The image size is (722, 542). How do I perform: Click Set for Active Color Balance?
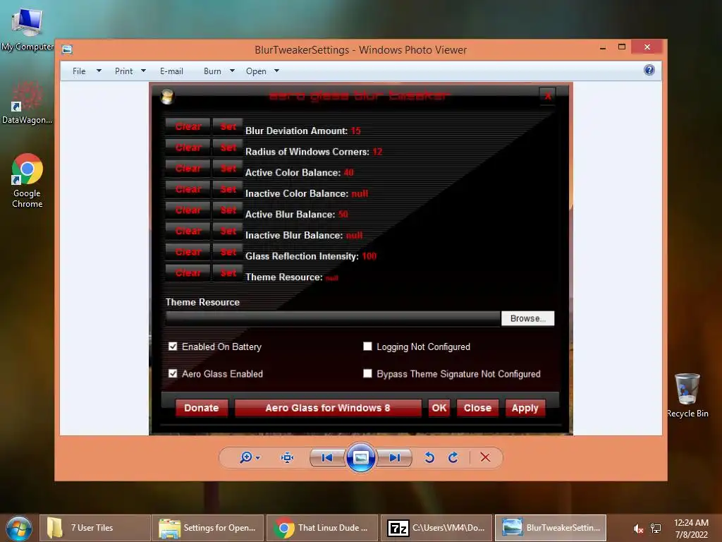pos(228,168)
